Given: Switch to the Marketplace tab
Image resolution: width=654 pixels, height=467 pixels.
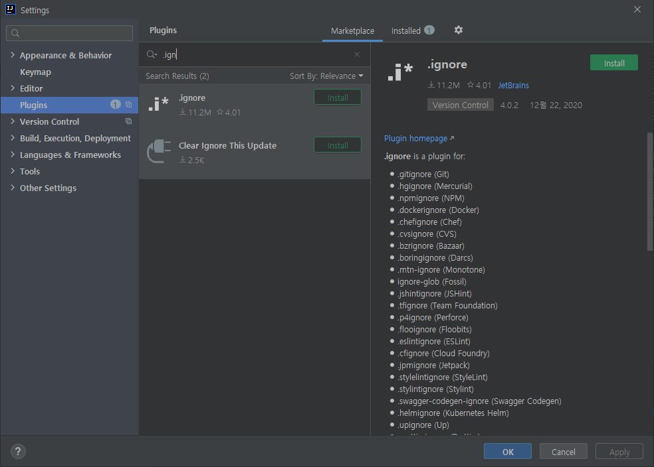Looking at the screenshot, I should (x=352, y=31).
